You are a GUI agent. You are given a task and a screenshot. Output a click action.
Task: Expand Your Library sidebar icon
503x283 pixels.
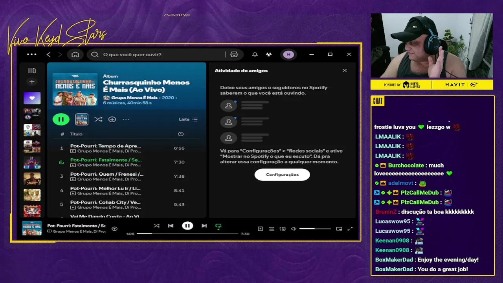(32, 71)
